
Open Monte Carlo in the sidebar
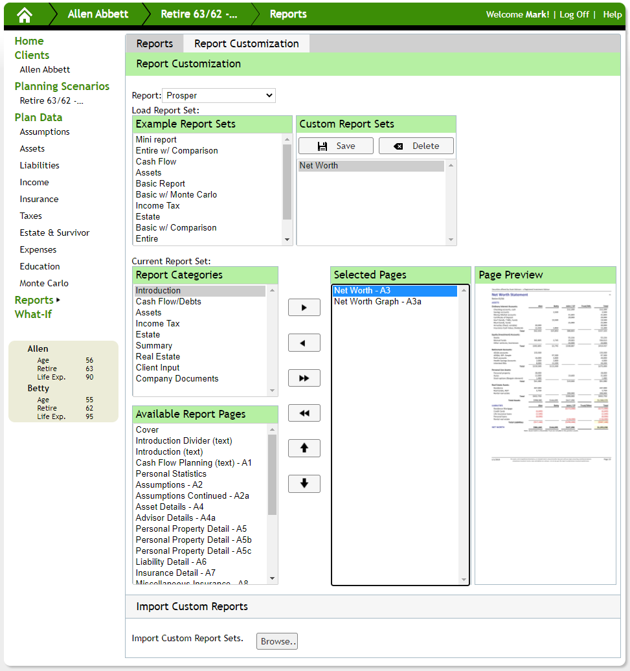click(44, 283)
